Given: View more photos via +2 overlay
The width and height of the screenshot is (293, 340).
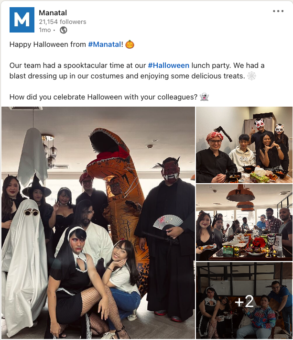Looking at the screenshot, I should 244,300.
